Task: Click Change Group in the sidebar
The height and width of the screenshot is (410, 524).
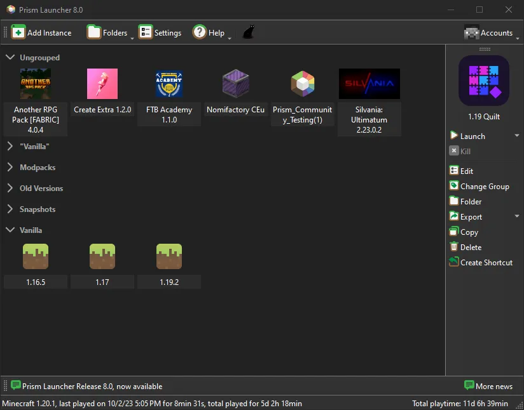Action: pos(479,186)
